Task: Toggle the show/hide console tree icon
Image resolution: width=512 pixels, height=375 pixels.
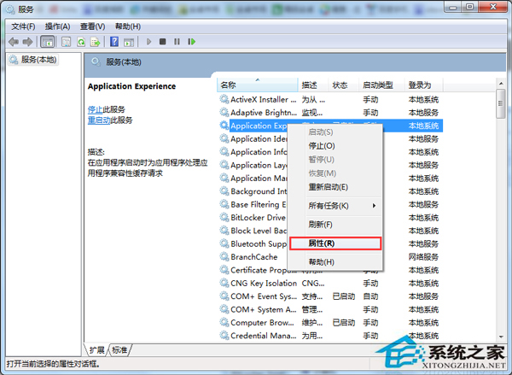Action: point(48,41)
